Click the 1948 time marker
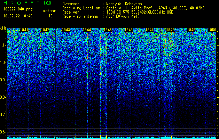Screen dimensions: 219x139 tap(170, 30)
